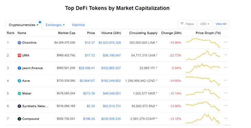Click the Aave token logo icon
Viewport: 251px width, 128px height.
[x=19, y=81]
